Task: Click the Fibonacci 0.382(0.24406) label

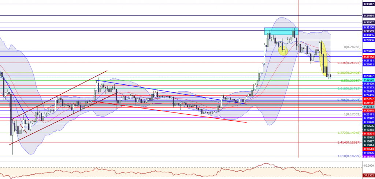Action: click(349, 73)
